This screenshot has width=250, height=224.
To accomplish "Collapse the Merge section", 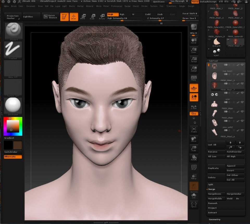I will click(211, 189).
